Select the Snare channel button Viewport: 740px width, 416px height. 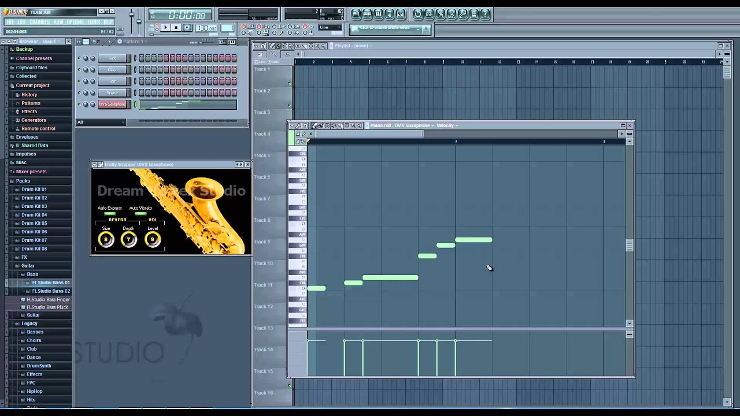(112, 92)
